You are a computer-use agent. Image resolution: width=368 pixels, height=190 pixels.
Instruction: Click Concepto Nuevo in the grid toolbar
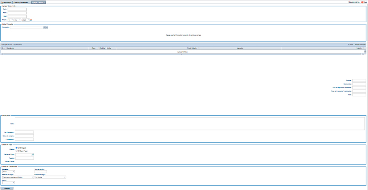coord(7,45)
